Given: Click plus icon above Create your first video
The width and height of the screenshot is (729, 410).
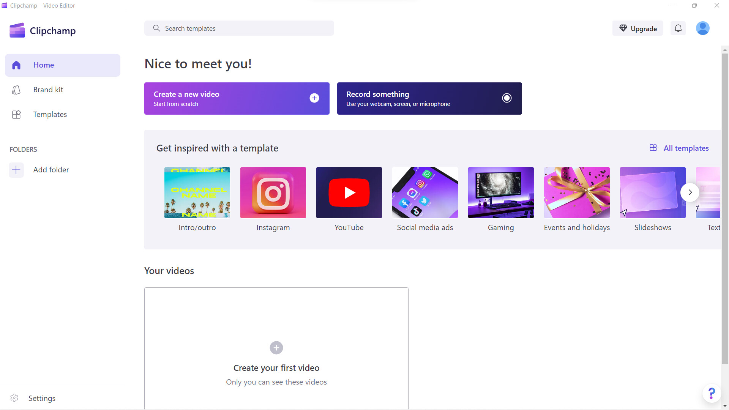Looking at the screenshot, I should click(276, 347).
